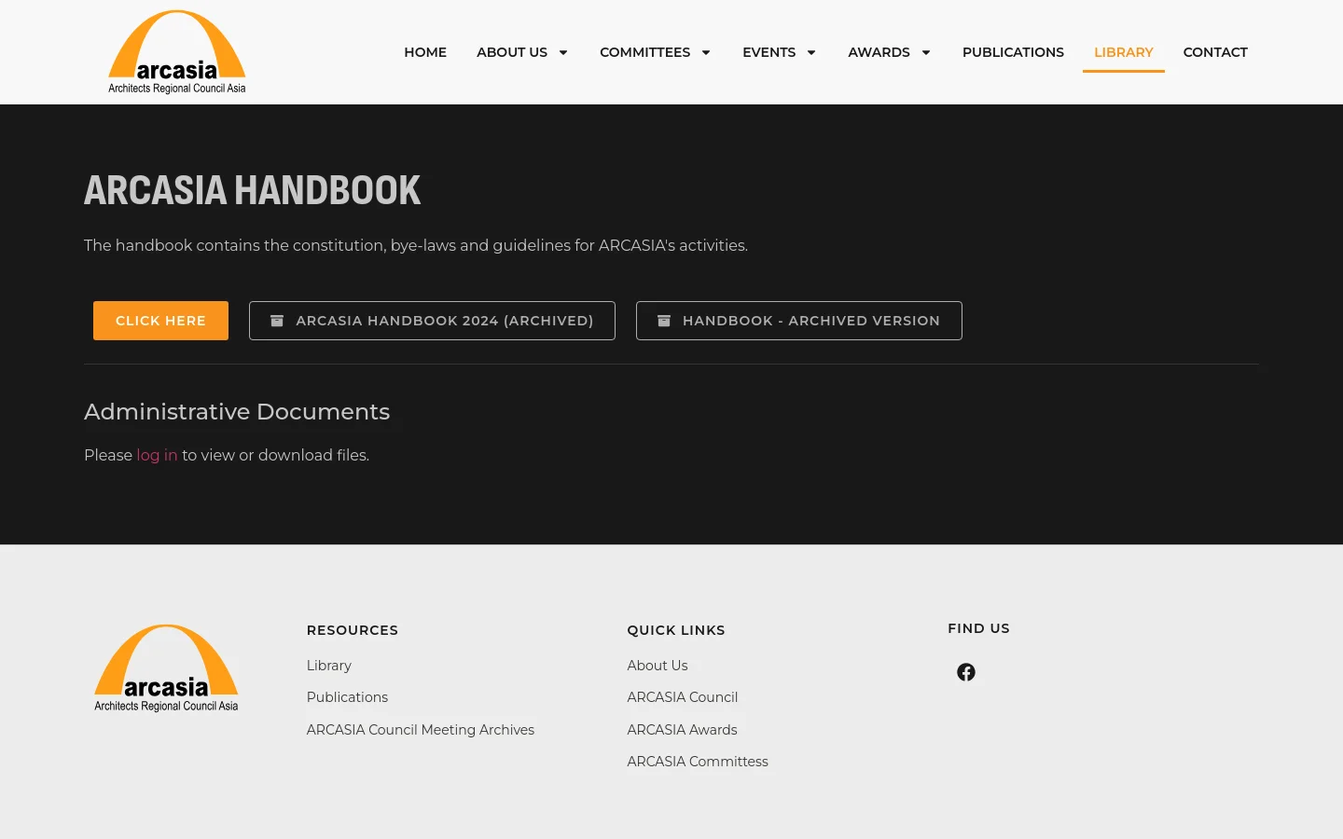1343x839 pixels.
Task: Click the ARCASIA HANDBOOK heading
Action: [252, 190]
